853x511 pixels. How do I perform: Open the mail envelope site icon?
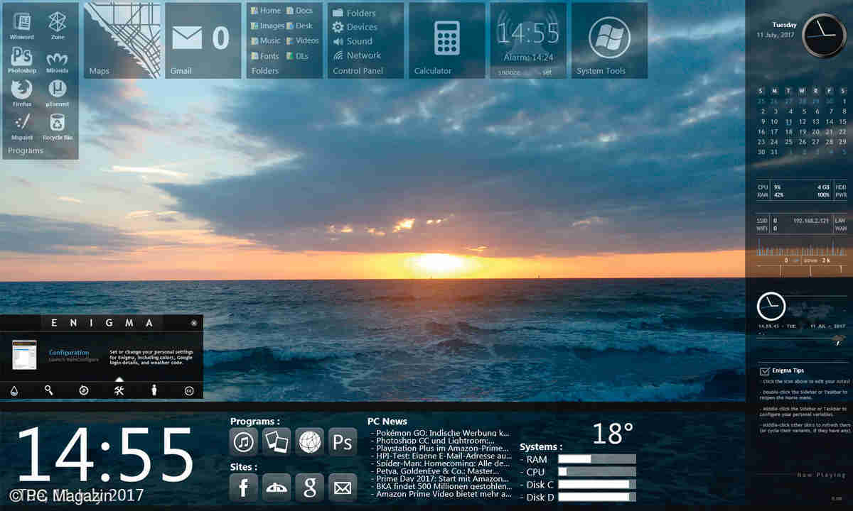pyautogui.click(x=343, y=488)
